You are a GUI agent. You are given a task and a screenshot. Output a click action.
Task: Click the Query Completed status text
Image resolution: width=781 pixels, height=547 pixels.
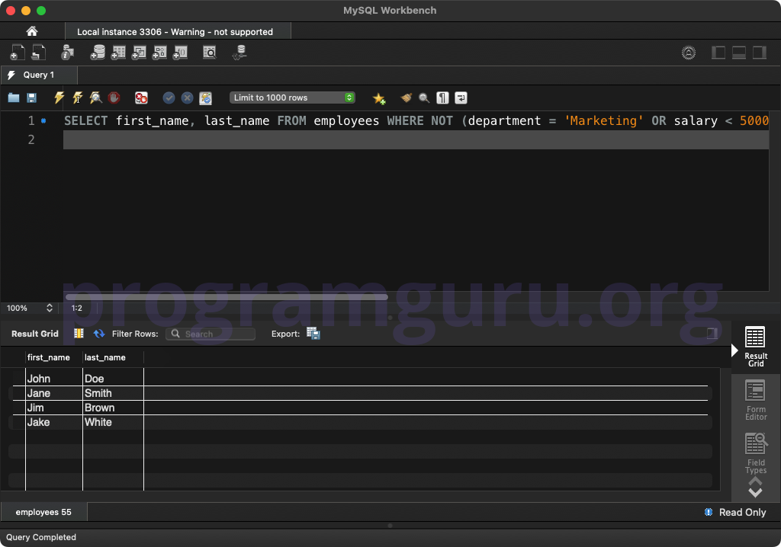point(41,537)
